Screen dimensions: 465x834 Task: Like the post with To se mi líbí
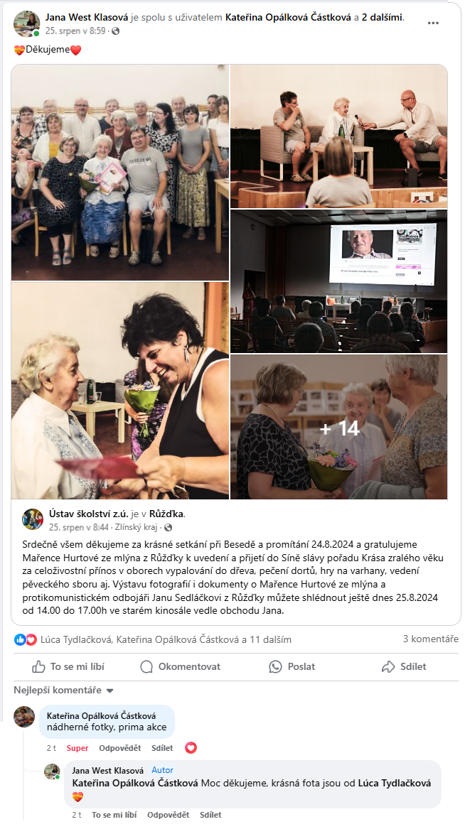click(x=68, y=666)
